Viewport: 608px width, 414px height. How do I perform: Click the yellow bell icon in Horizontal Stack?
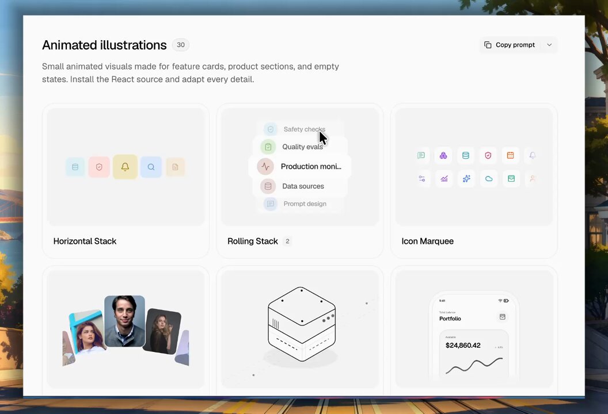click(x=125, y=167)
